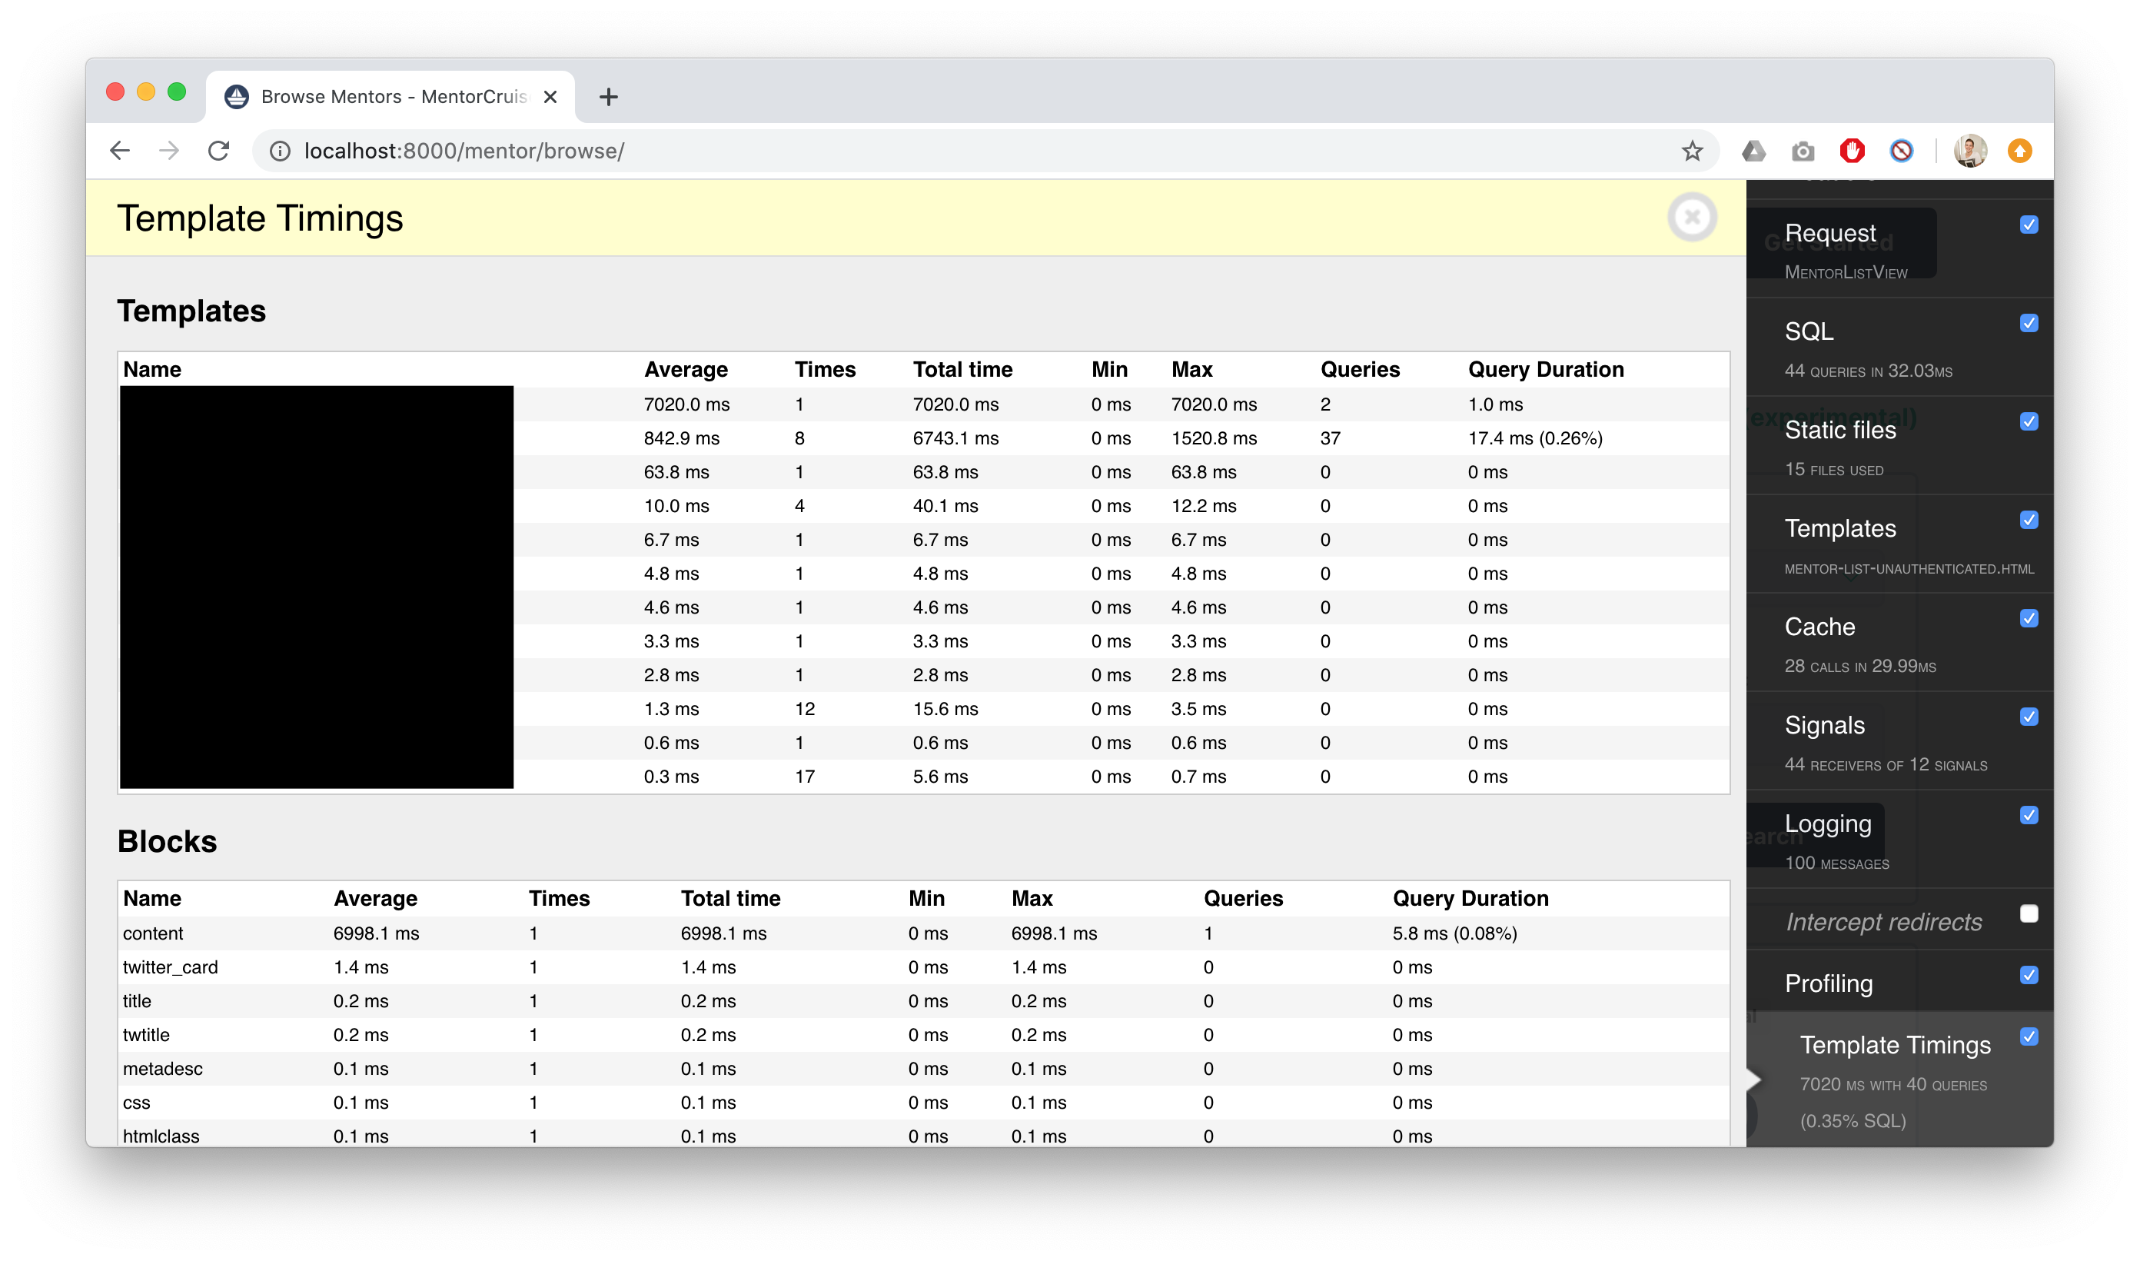Open a new browser tab
Image resolution: width=2140 pixels, height=1261 pixels.
pyautogui.click(x=607, y=96)
